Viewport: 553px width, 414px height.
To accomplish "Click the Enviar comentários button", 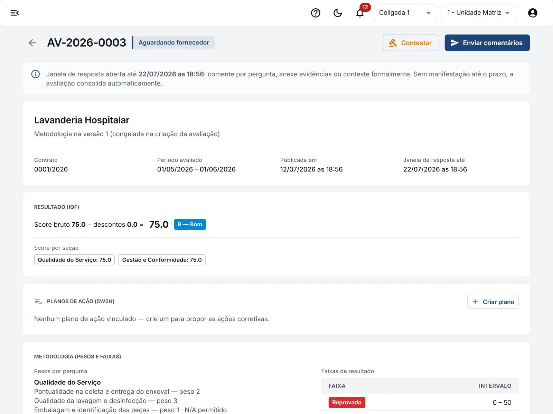I will coord(487,43).
